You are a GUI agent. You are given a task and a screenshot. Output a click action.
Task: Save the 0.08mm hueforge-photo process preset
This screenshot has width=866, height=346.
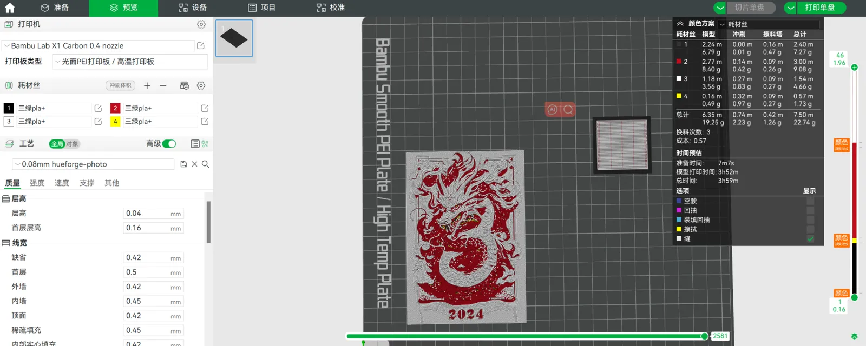tap(183, 164)
